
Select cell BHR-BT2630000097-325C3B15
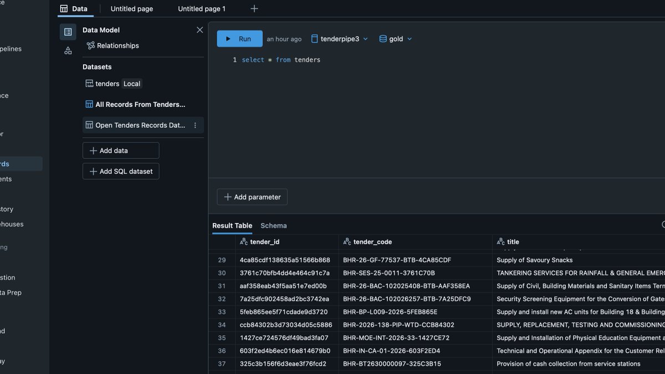[x=415, y=364]
